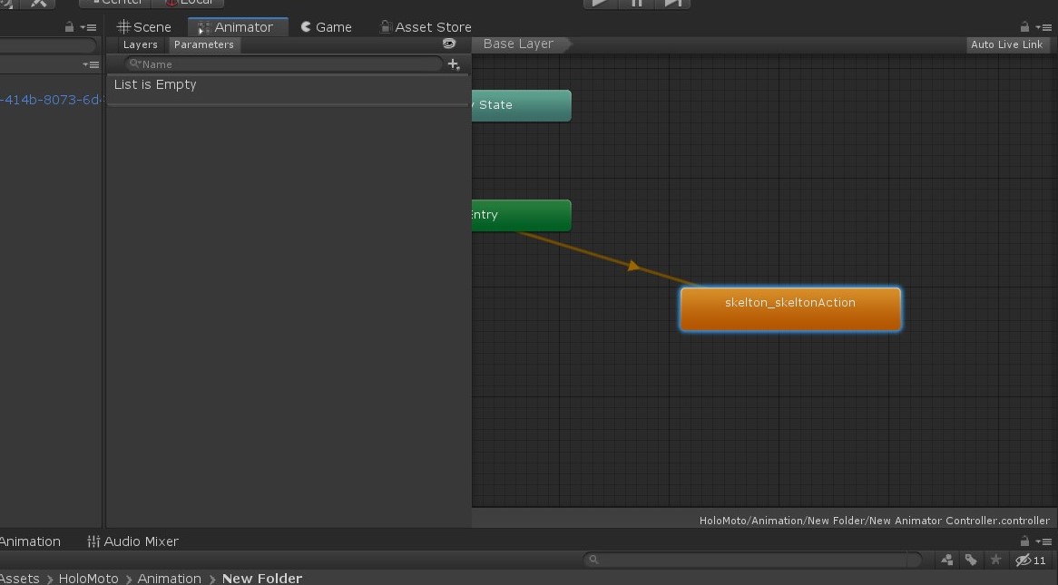
Task: Open the Project window options menu
Action: pos(1043,541)
